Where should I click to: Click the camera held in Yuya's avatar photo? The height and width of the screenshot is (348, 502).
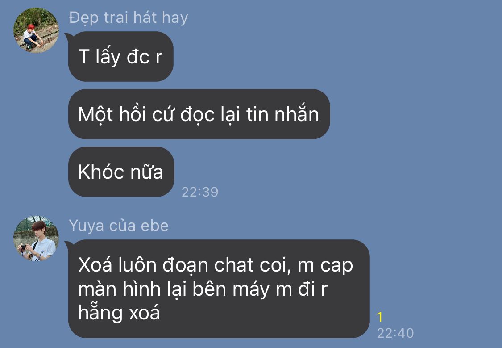[x=24, y=247]
